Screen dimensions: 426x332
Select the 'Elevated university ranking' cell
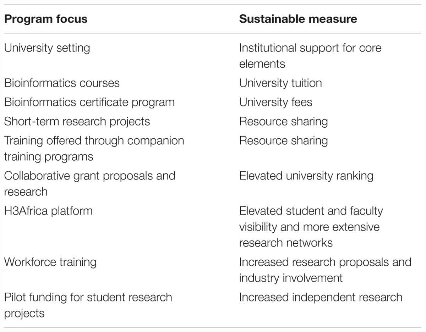(306, 176)
